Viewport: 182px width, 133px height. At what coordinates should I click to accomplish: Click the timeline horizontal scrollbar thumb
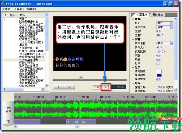tap(77, 126)
